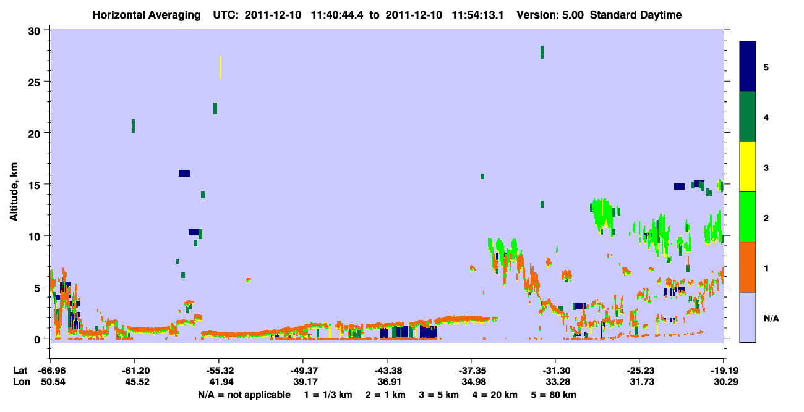Click the yellow vertical streak near 26 km altitude
This screenshot has height=412, width=804.
(220, 67)
